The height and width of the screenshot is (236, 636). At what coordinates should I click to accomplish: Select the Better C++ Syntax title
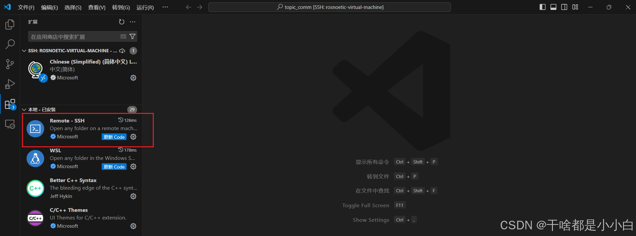[x=73, y=180]
